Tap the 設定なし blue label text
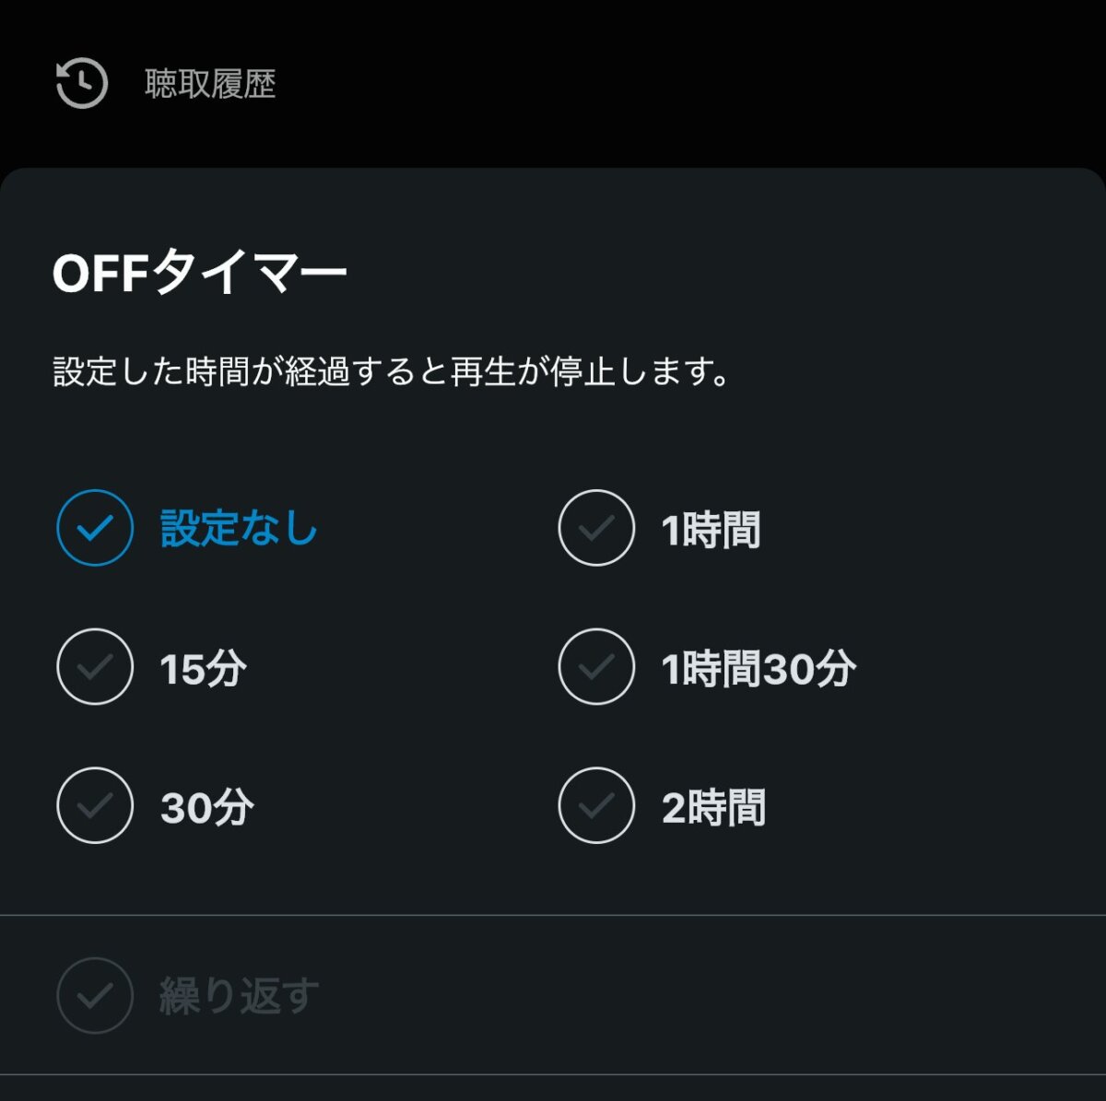The width and height of the screenshot is (1106, 1101). [x=236, y=528]
